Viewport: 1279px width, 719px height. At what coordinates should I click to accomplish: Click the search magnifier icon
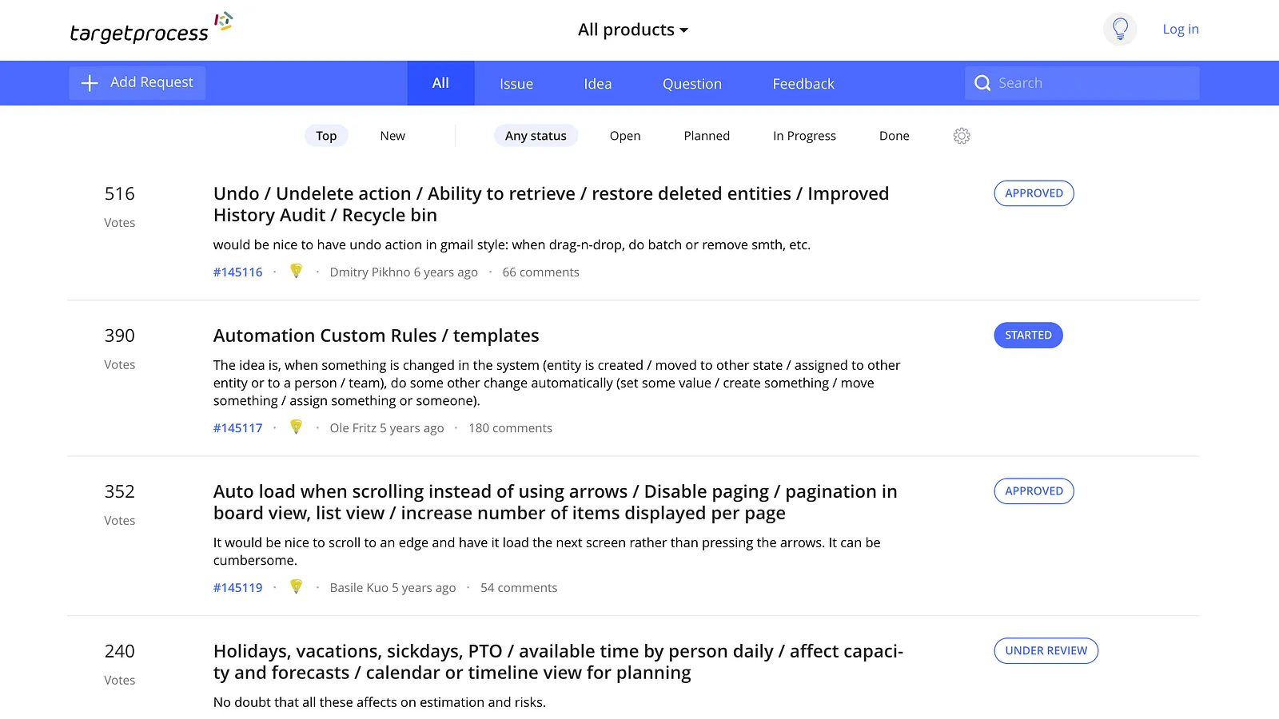click(x=982, y=83)
